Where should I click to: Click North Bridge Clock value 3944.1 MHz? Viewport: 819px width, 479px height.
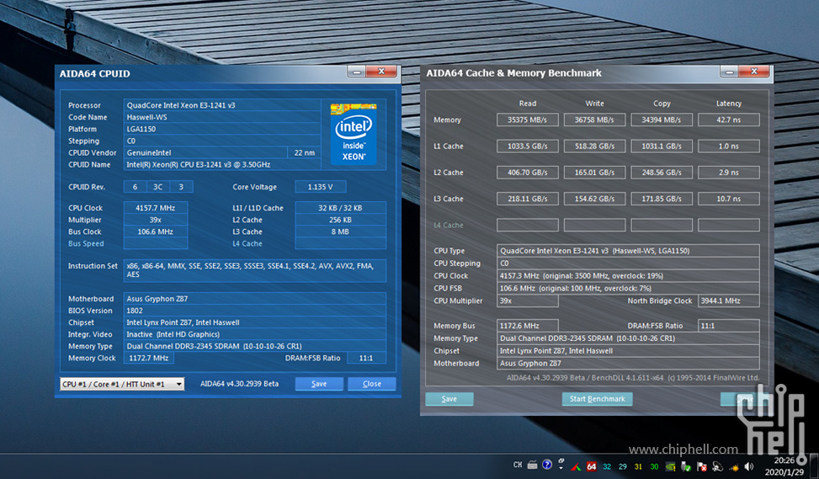point(729,301)
